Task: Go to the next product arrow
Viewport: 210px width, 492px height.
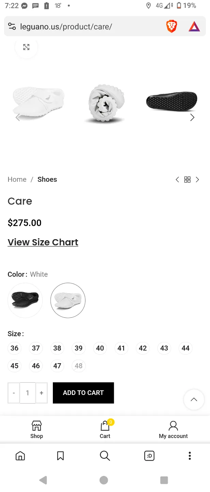Action: (197, 180)
